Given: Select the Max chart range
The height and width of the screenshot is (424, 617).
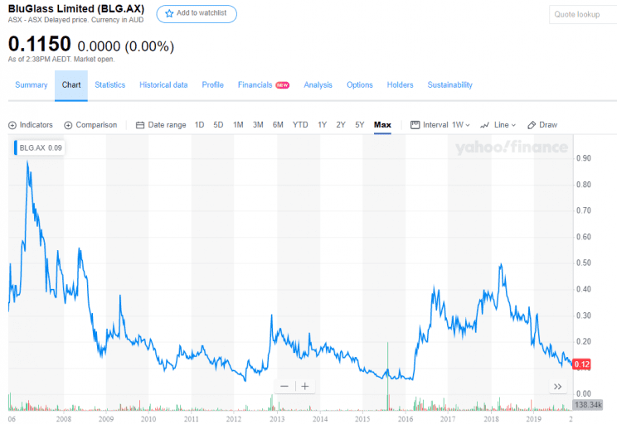Looking at the screenshot, I should click(x=382, y=125).
